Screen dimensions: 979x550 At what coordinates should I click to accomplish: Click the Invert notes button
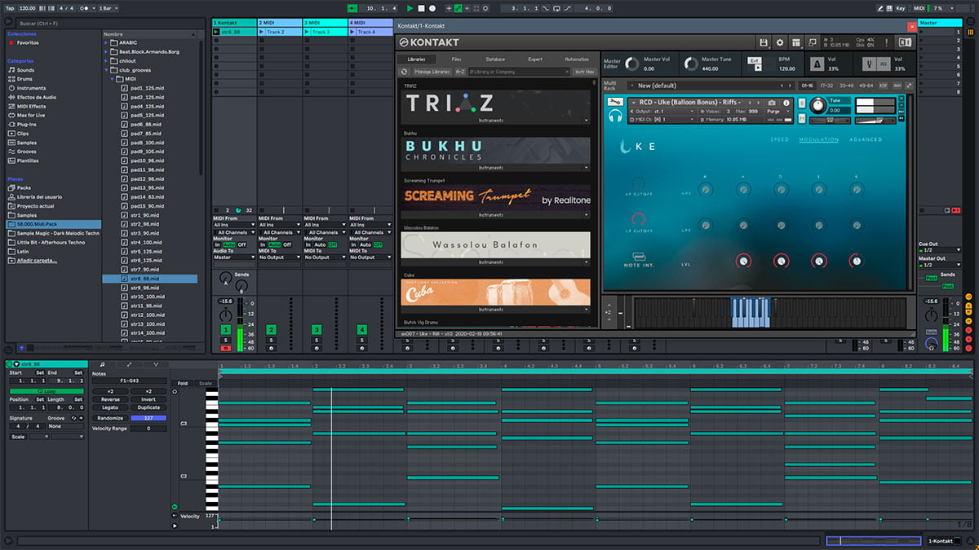(148, 399)
